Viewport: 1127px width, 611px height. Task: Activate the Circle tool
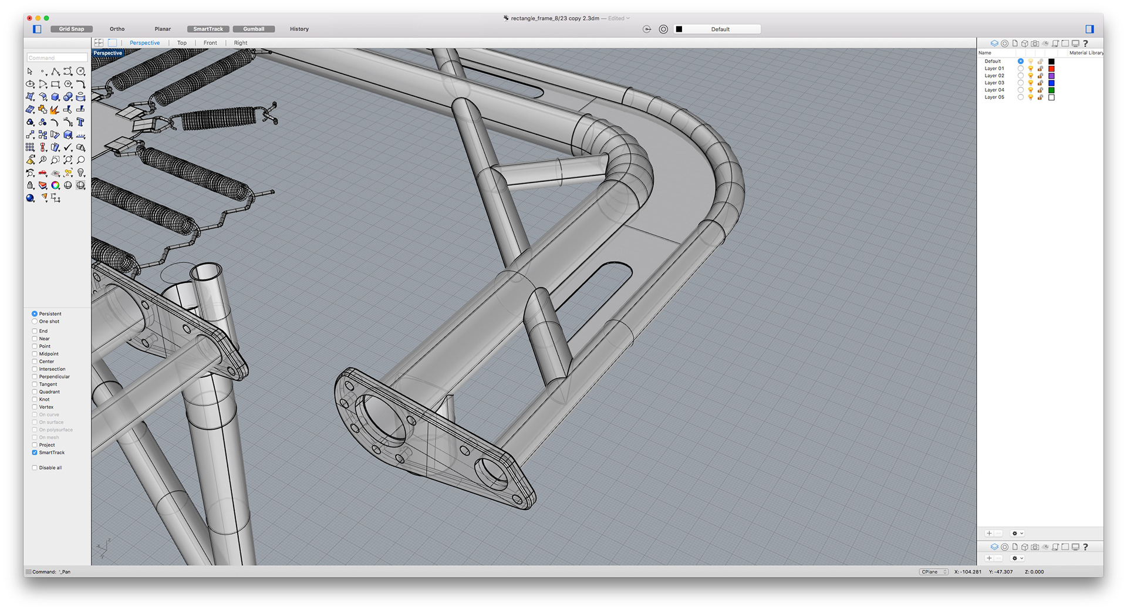pyautogui.click(x=81, y=72)
